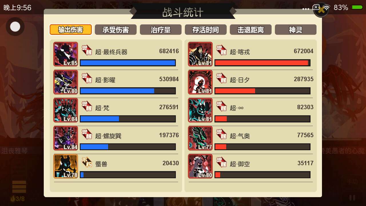Select the 超·日夕 Lv.81 enemy portrait

tap(200, 82)
